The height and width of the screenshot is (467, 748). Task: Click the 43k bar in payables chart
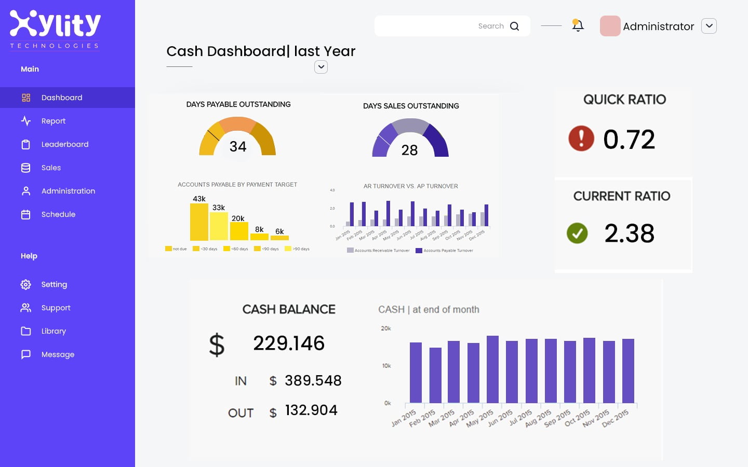point(199,222)
